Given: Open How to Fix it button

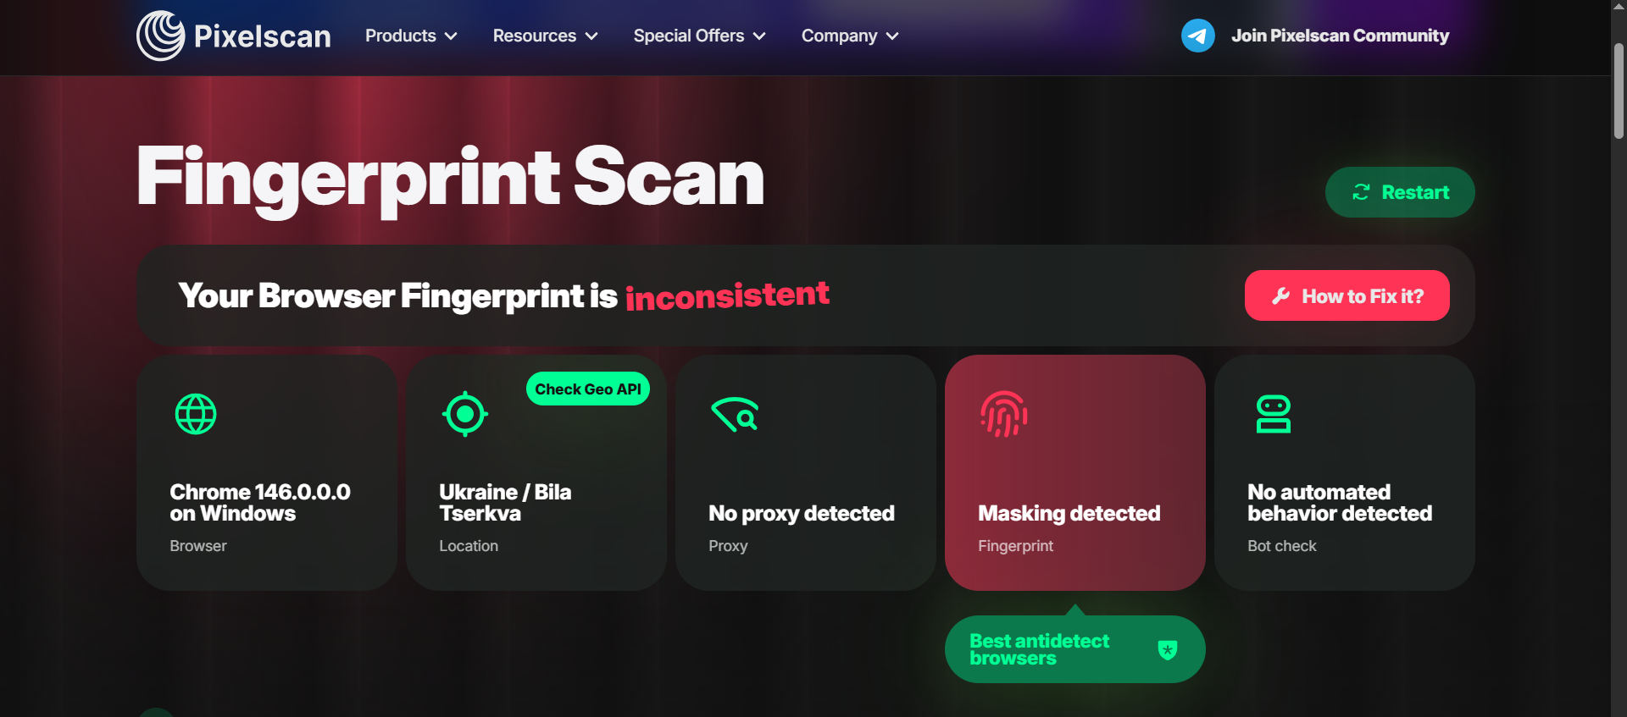Looking at the screenshot, I should pos(1347,295).
